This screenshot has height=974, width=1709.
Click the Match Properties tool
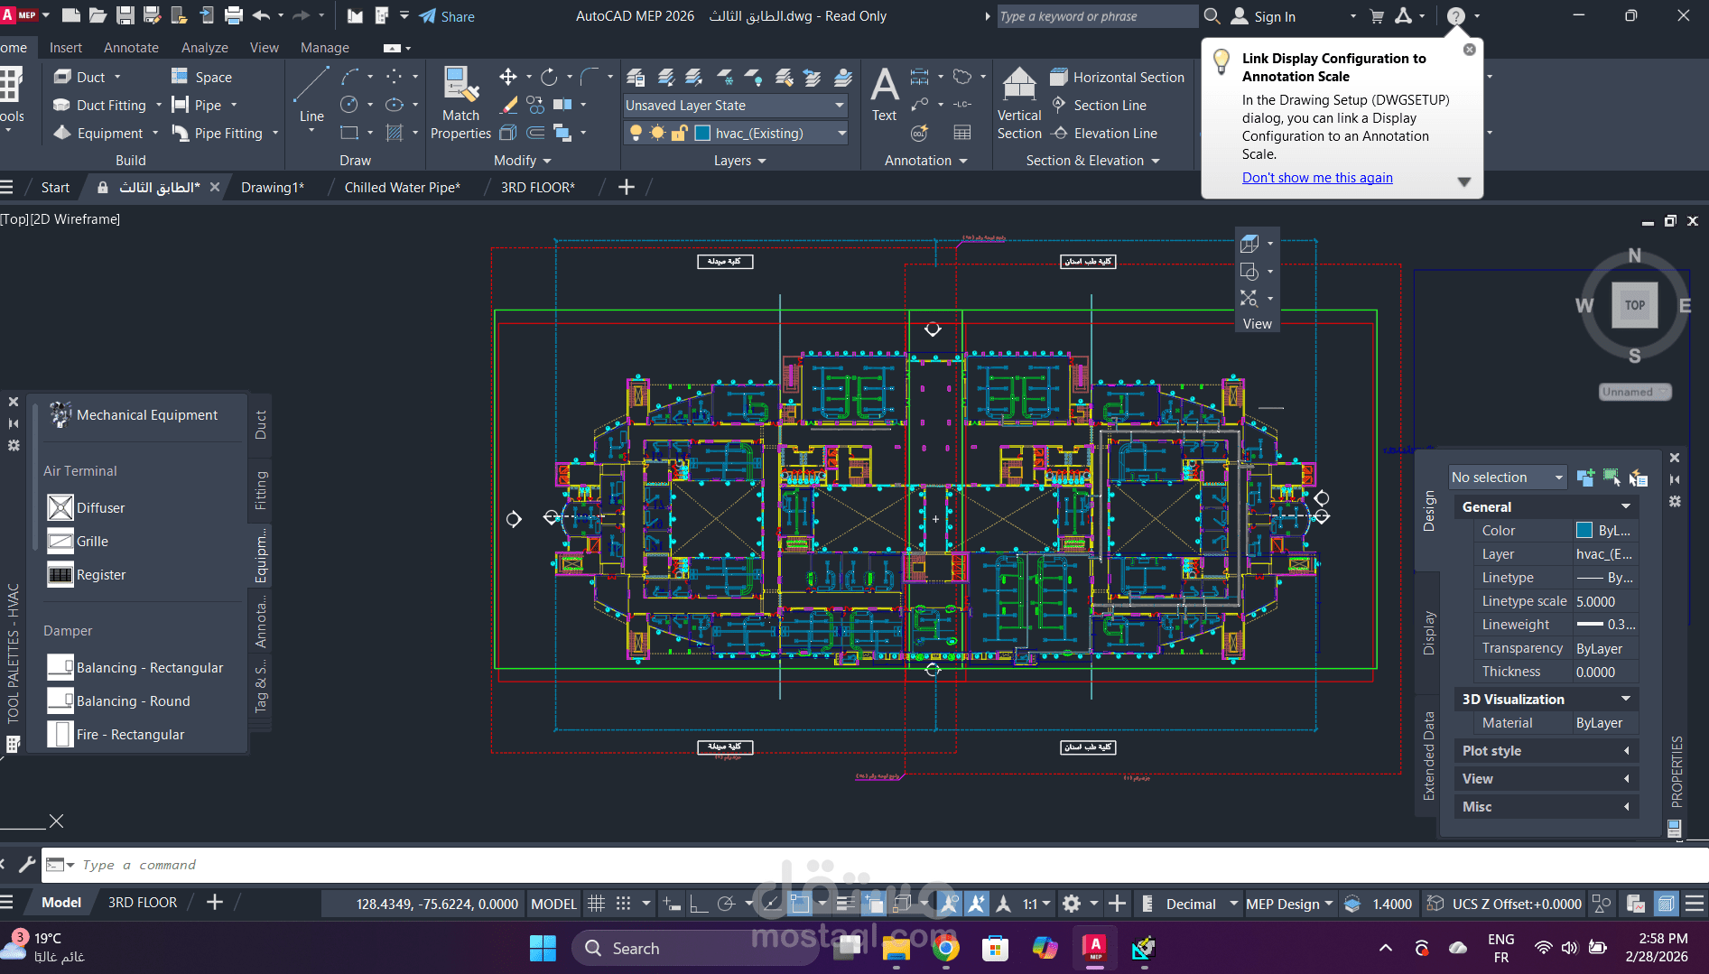pyautogui.click(x=460, y=104)
